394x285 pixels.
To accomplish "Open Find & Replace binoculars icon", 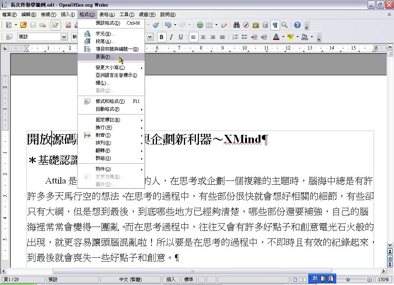I will click(x=237, y=25).
